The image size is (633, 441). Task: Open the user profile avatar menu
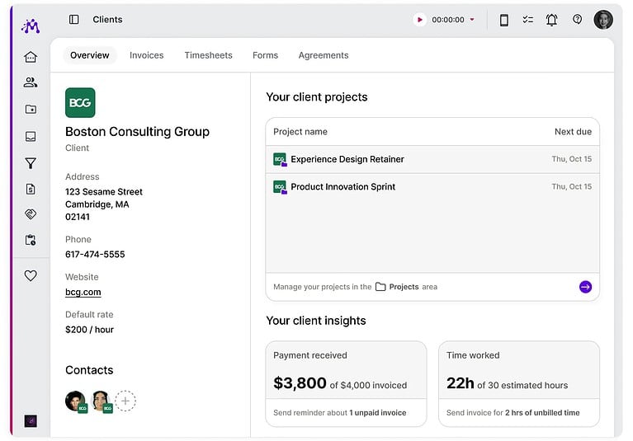coord(603,19)
